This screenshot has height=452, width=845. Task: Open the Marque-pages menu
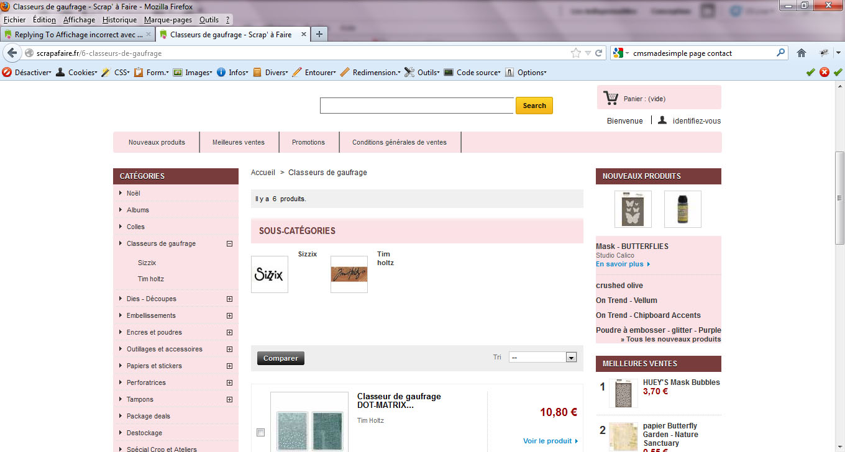(168, 20)
